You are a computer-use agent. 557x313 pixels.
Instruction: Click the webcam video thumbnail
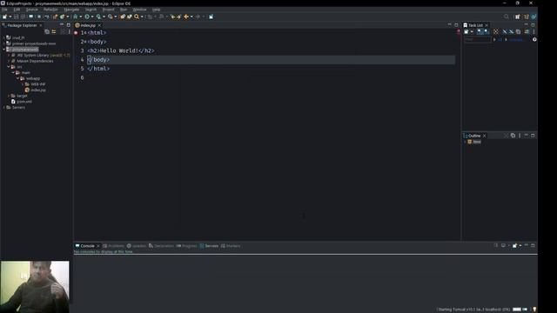[x=35, y=287]
